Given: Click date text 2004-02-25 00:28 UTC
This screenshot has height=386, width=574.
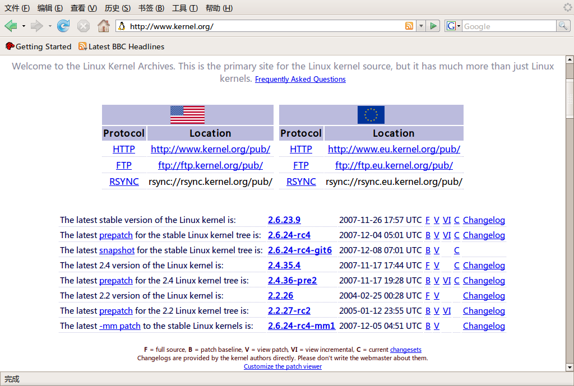Looking at the screenshot, I should pos(381,296).
